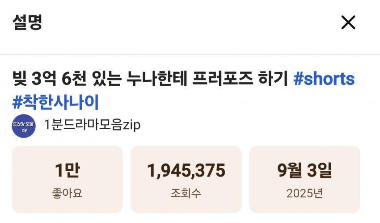Screen dimensions: 380x223
Task: Close the 설명 description panel
Action: [x=348, y=22]
